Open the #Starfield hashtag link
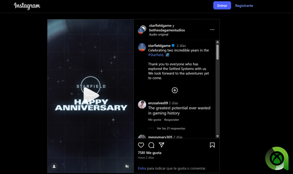 [x=156, y=55]
